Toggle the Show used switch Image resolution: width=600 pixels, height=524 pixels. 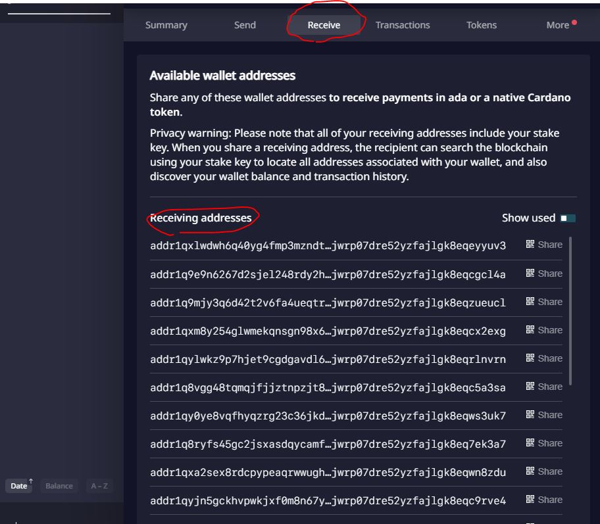point(568,218)
